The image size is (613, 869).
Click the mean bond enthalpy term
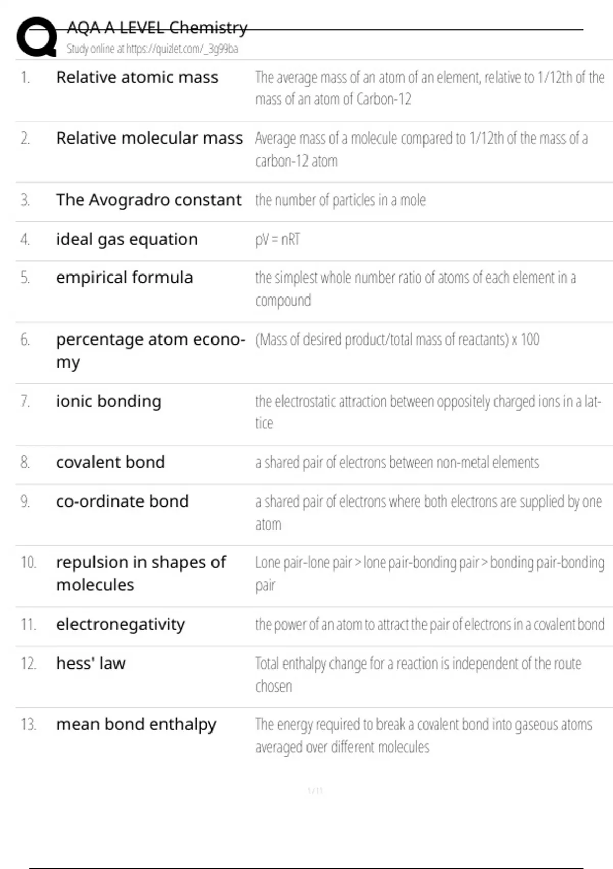[136, 724]
